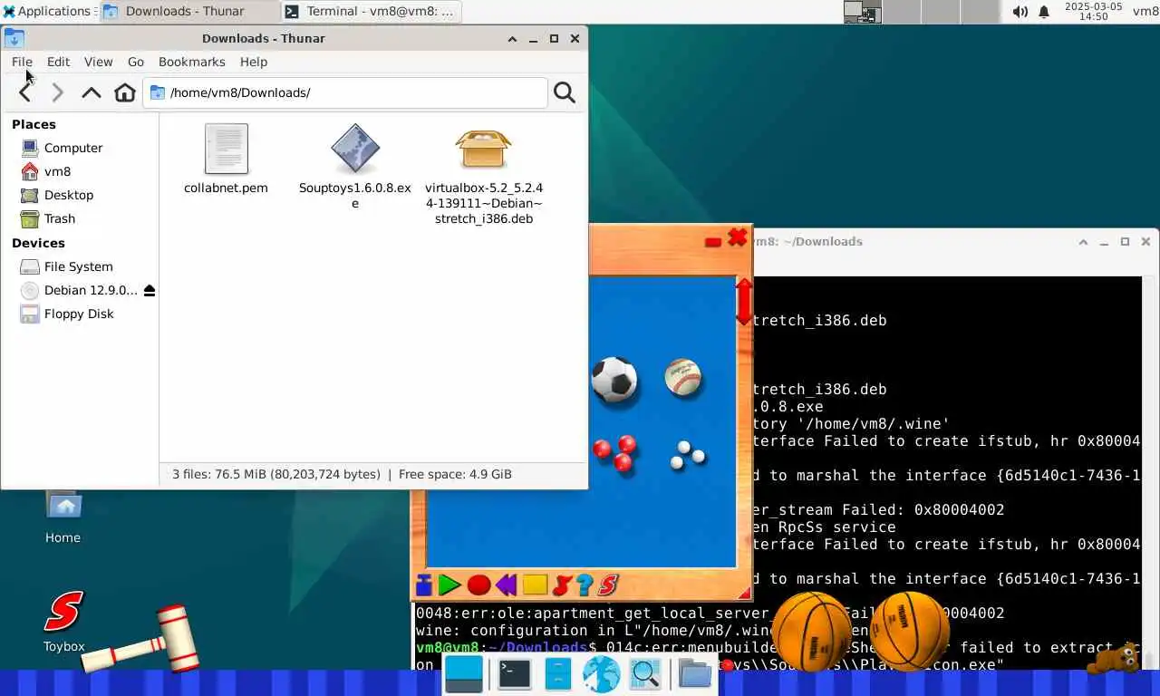
Task: Click the volume speaker icon in panel
Action: [1020, 11]
